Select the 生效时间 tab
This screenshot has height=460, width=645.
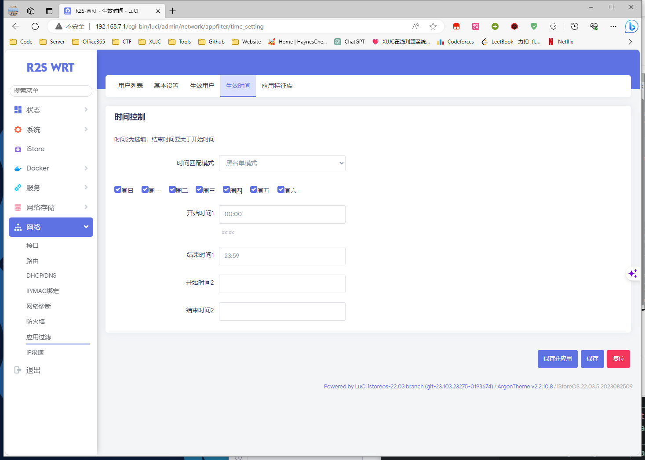pos(238,86)
